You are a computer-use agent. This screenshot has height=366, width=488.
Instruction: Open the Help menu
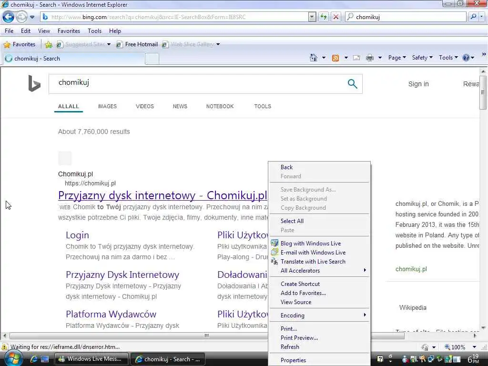pyautogui.click(x=115, y=31)
